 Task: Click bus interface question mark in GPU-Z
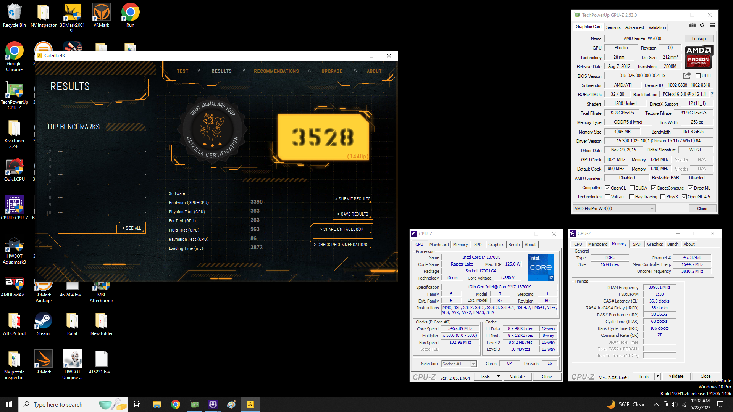712,94
